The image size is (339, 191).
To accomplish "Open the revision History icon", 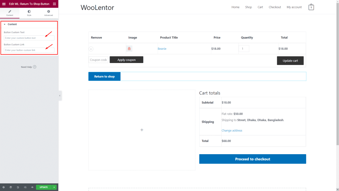I will [x=18, y=187].
